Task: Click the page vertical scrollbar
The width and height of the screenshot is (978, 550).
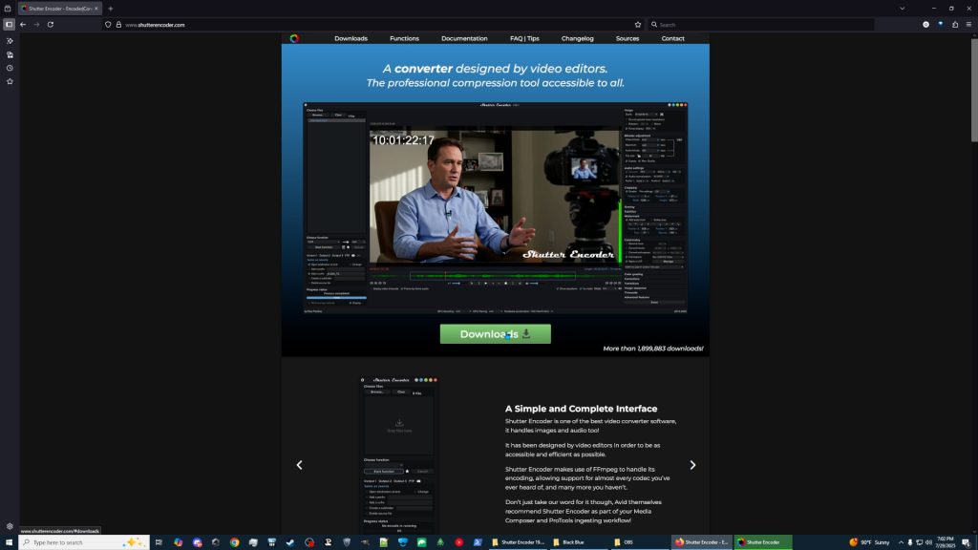Action: [974, 89]
